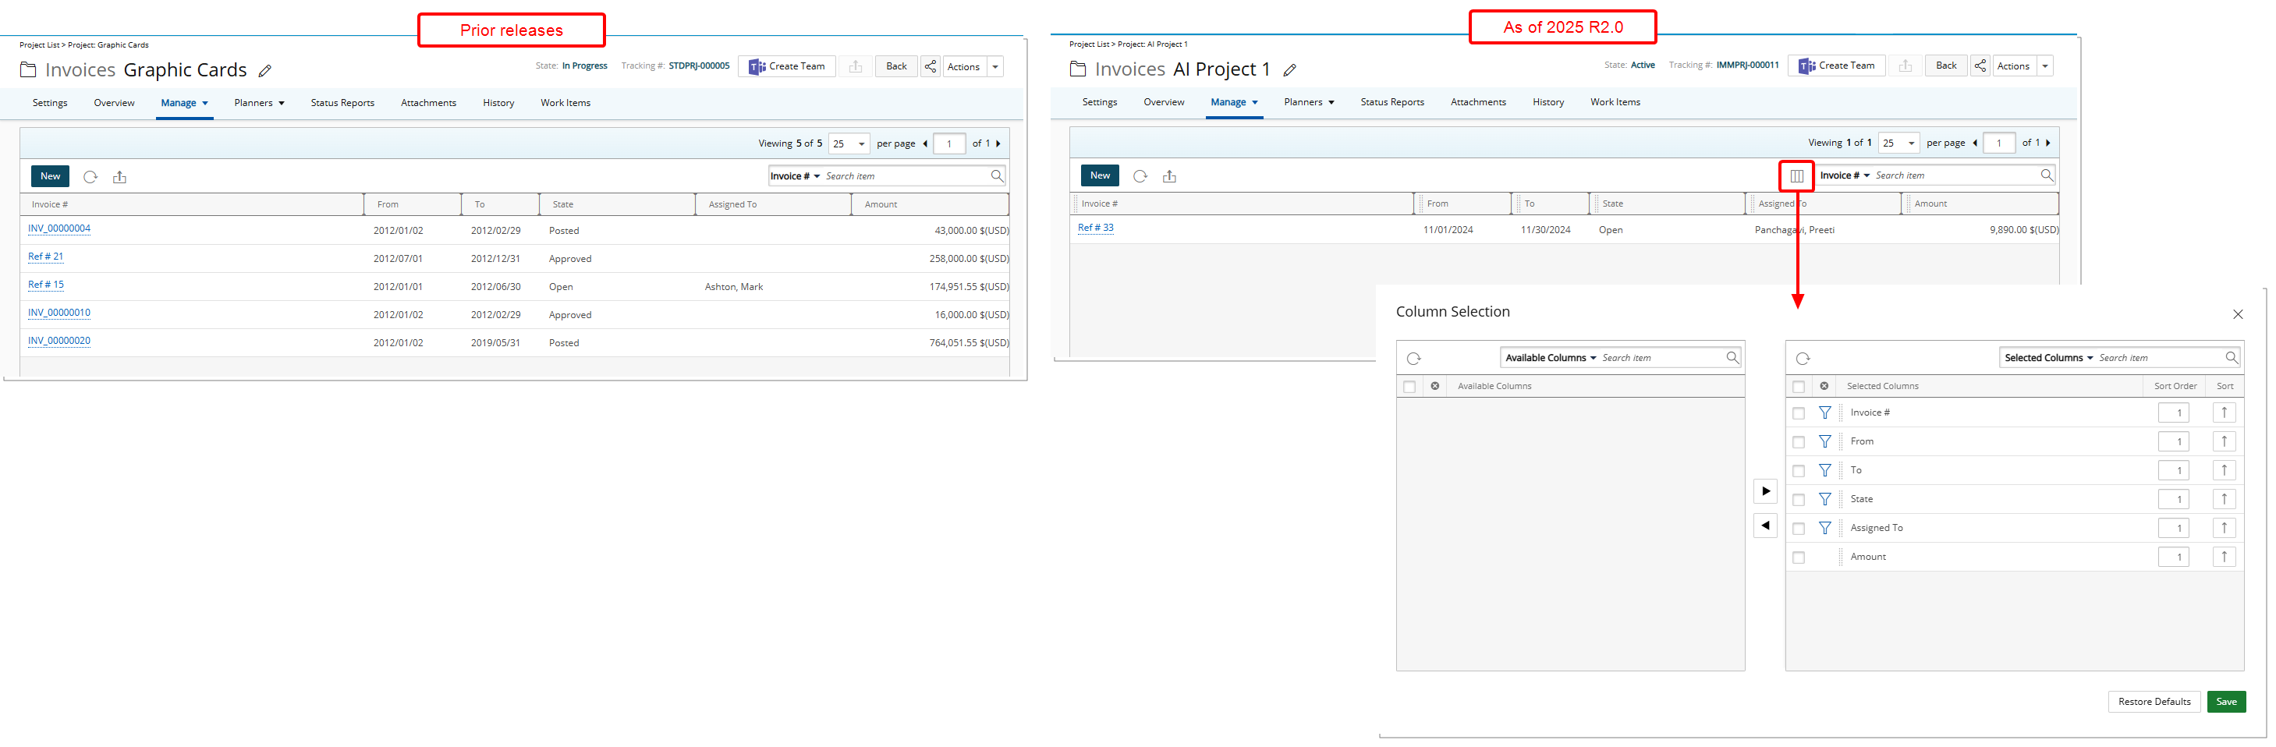Image resolution: width=2276 pixels, height=747 pixels.
Task: Click the right arrow to move columns to selected
Action: click(x=1765, y=491)
